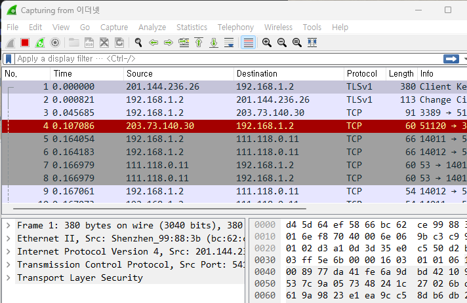This screenshot has width=467, height=303.
Task: Sort packets by the Protocol column header
Action: pyautogui.click(x=362, y=74)
